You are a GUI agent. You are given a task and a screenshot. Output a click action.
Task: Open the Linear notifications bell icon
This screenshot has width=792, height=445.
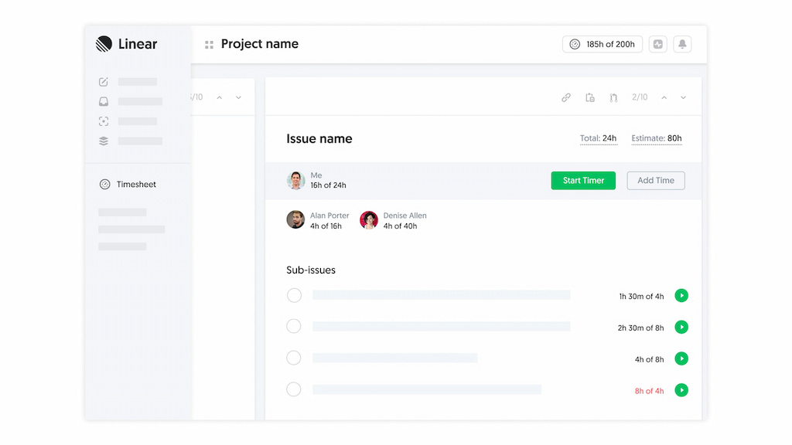681,44
